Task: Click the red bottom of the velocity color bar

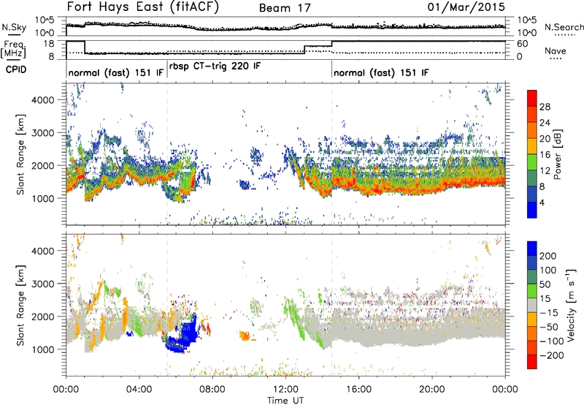Action: click(532, 362)
